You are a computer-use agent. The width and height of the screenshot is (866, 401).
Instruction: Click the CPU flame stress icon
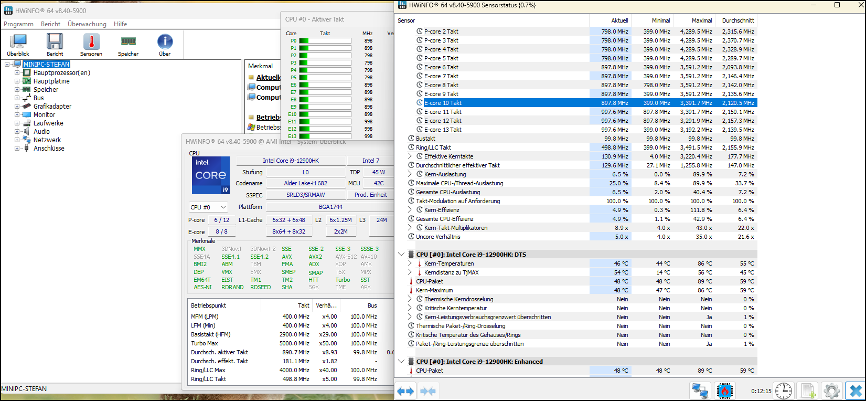[x=725, y=391]
